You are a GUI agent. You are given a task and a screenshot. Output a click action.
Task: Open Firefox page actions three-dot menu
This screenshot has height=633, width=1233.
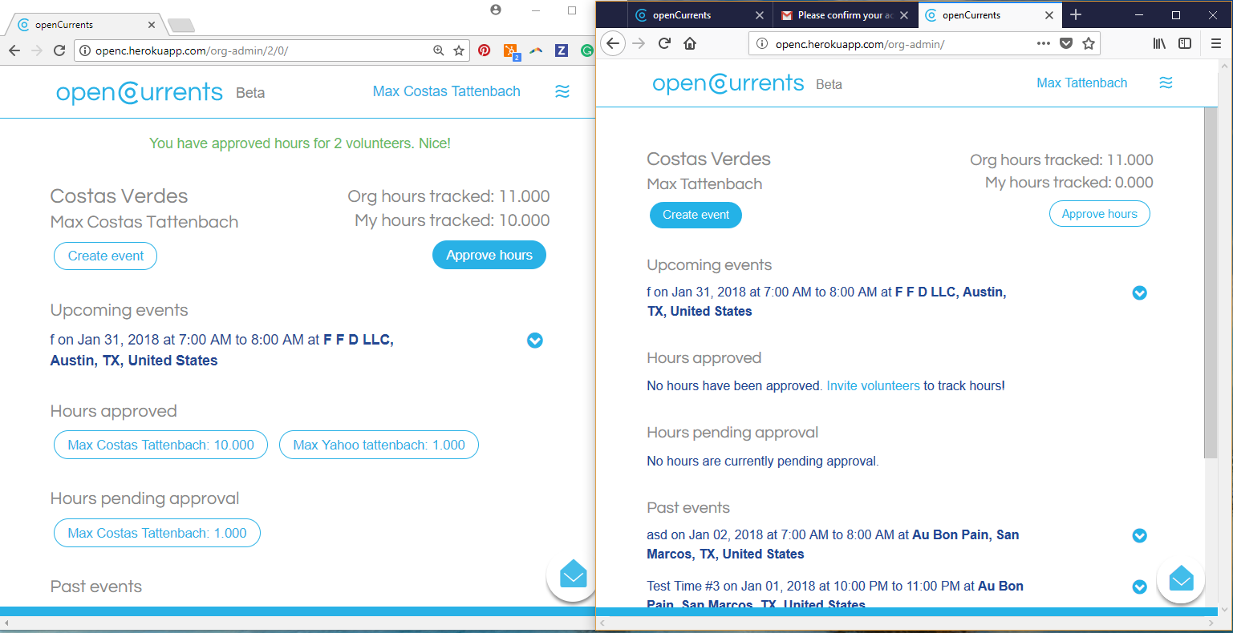pyautogui.click(x=1043, y=43)
